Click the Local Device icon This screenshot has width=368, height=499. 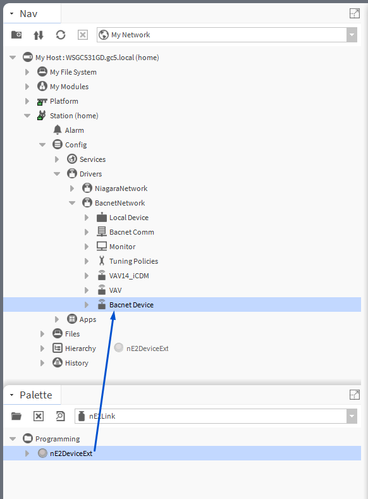(102, 217)
